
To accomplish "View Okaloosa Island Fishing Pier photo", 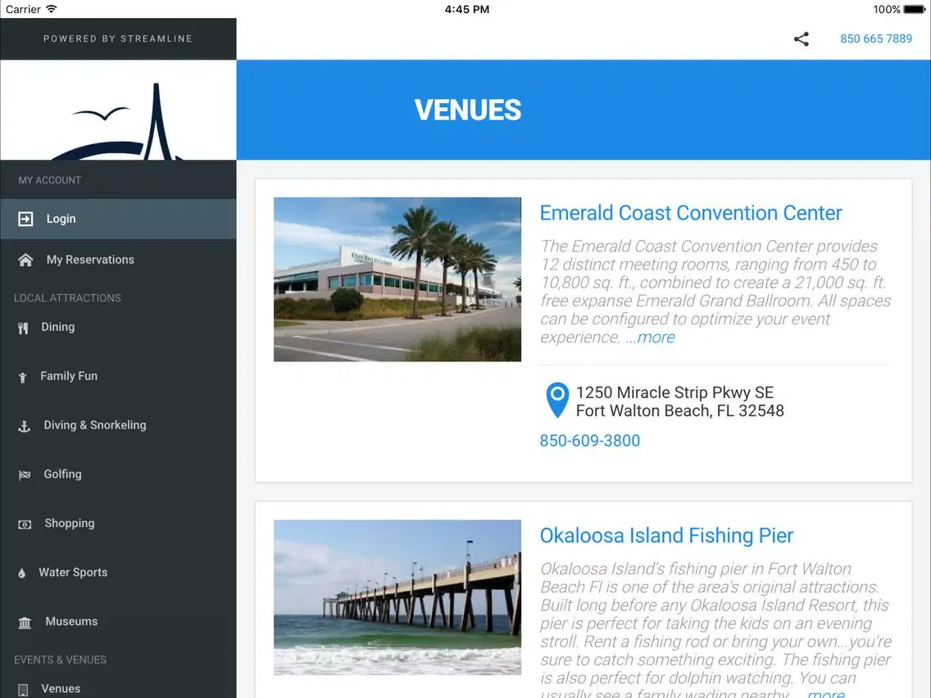I will [397, 598].
